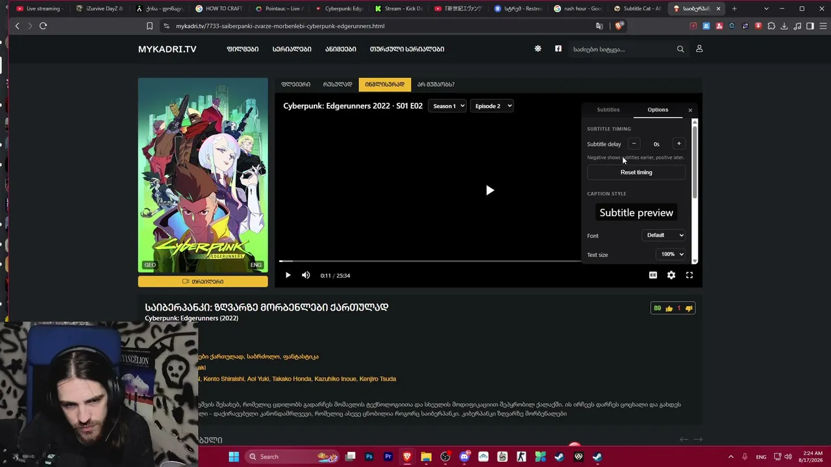
Task: Switch to the rush hour Google tab
Action: pyautogui.click(x=578, y=8)
